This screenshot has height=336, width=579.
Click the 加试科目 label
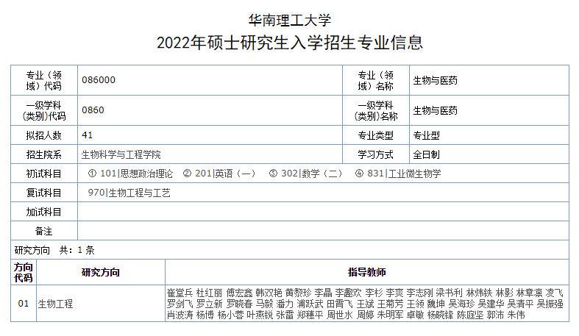click(43, 212)
